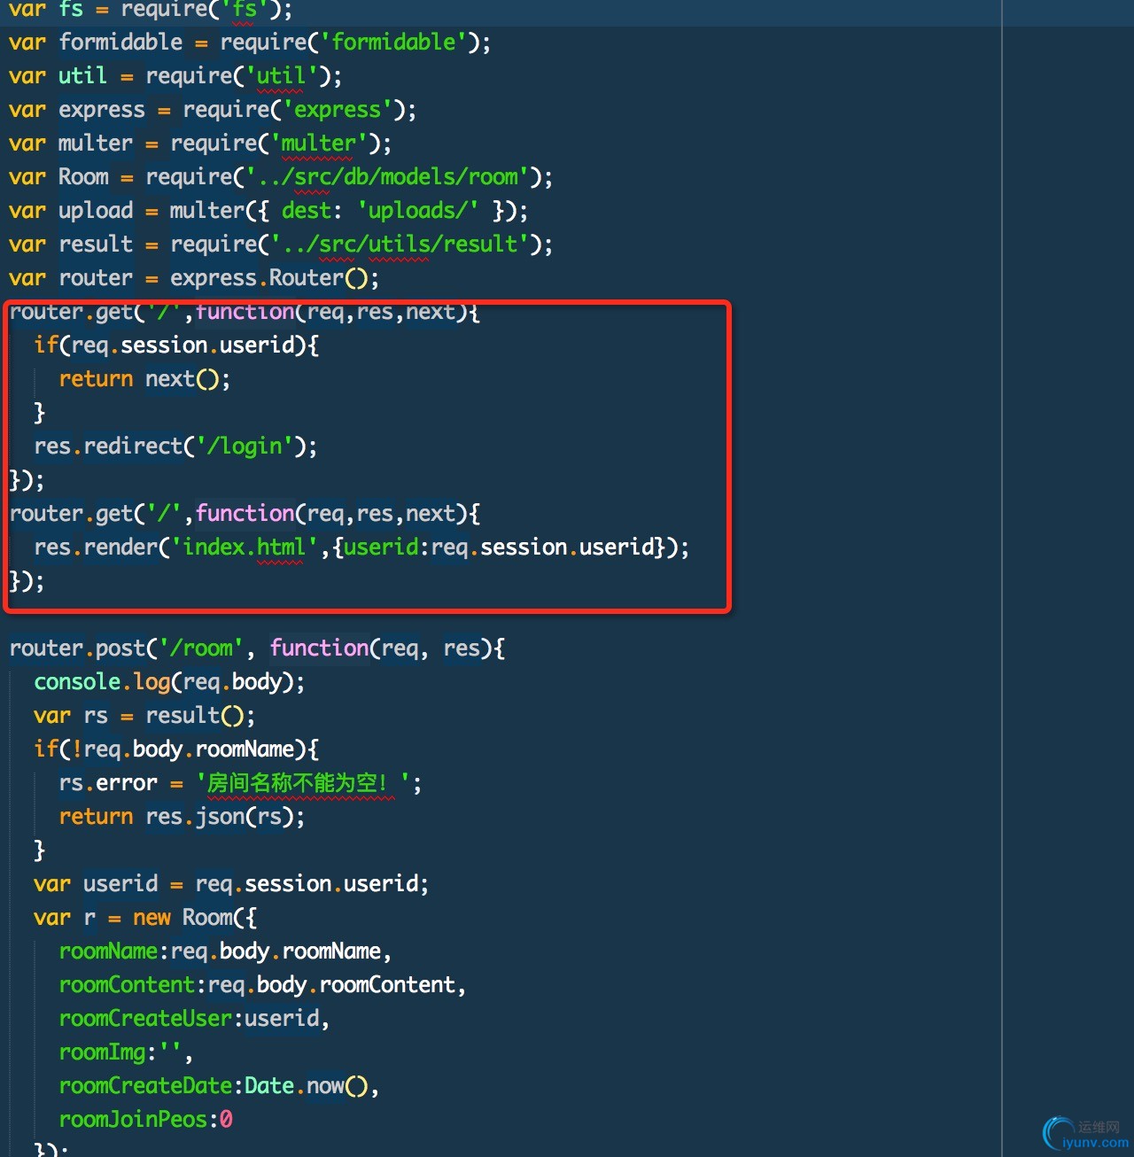
Task: Click the line "router.post('/room', function(req, res){"
Action: (x=257, y=648)
